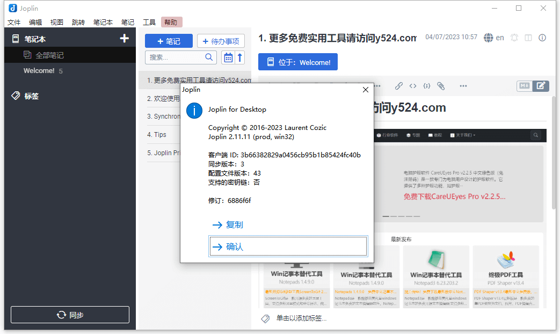Open note 4. Tips in list
Image resolution: width=560 pixels, height=334 pixels.
(x=163, y=135)
